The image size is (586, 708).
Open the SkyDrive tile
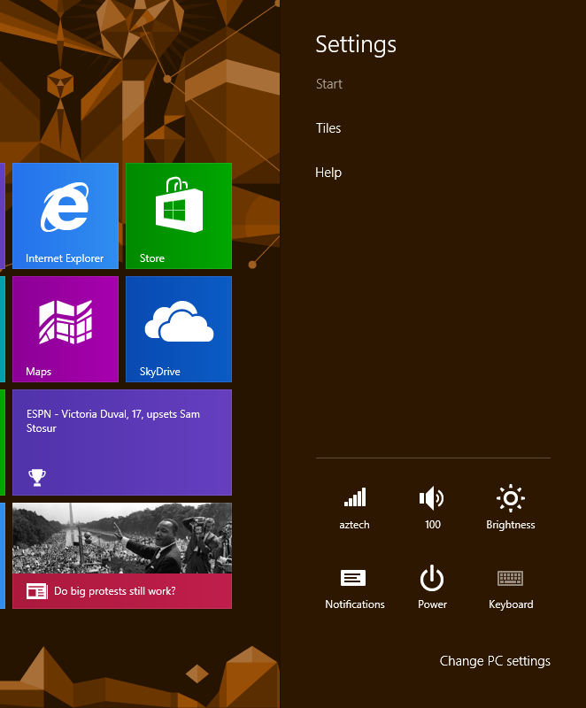[179, 329]
